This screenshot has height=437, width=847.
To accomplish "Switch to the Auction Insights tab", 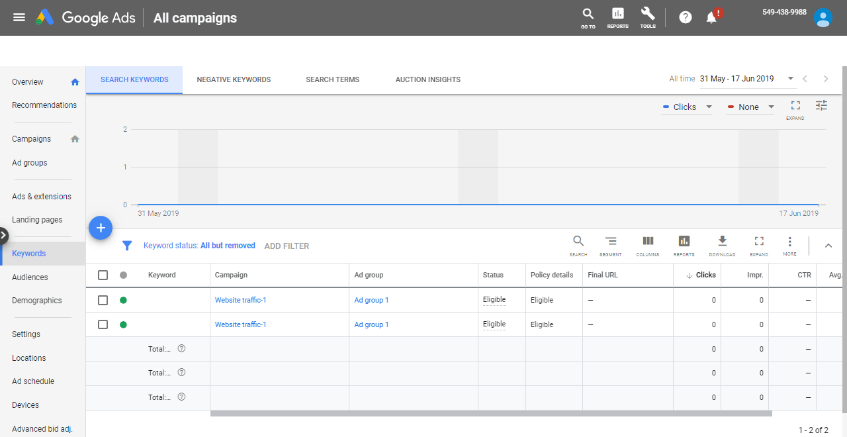I will pos(427,79).
